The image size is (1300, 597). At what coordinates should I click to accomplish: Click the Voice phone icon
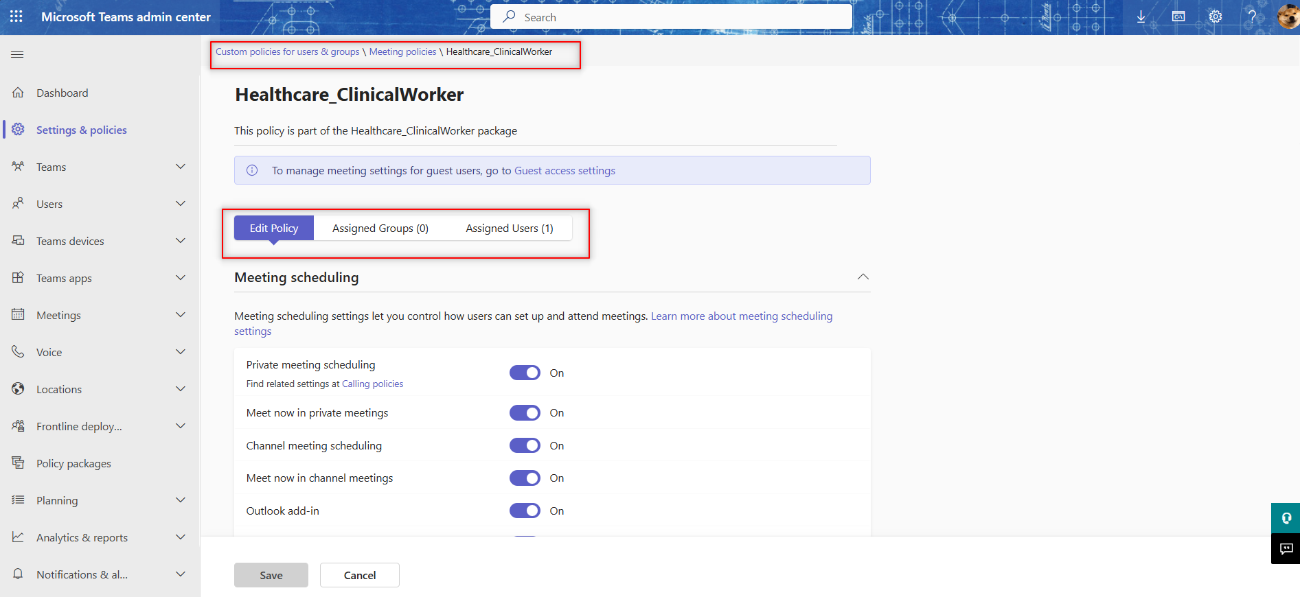point(19,351)
